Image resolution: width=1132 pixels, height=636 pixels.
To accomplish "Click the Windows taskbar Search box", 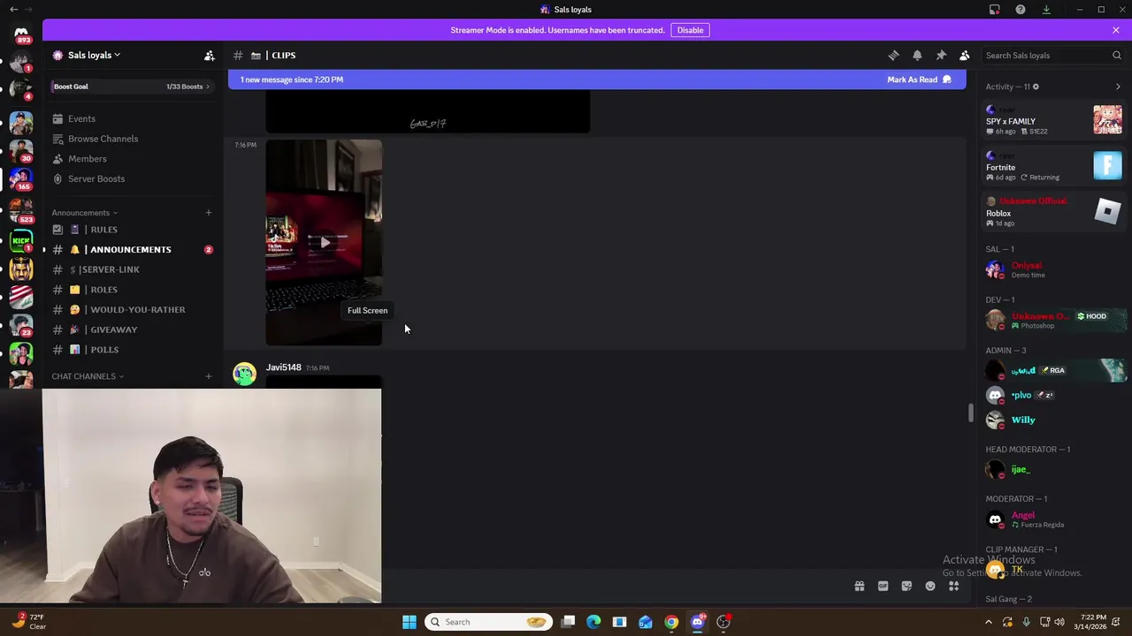I will [488, 622].
